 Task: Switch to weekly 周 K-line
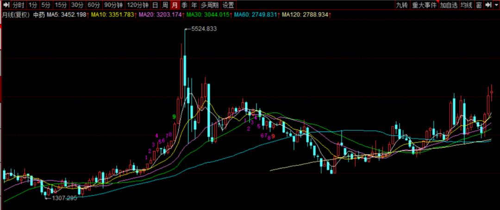(x=165, y=5)
